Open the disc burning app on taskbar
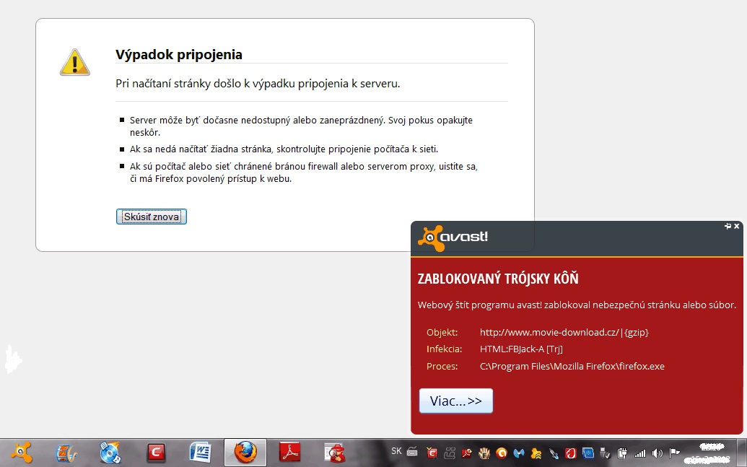This screenshot has height=467, width=747. [x=110, y=453]
